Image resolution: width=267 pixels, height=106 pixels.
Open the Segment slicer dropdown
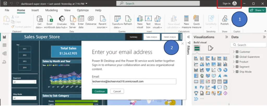coord(25,82)
